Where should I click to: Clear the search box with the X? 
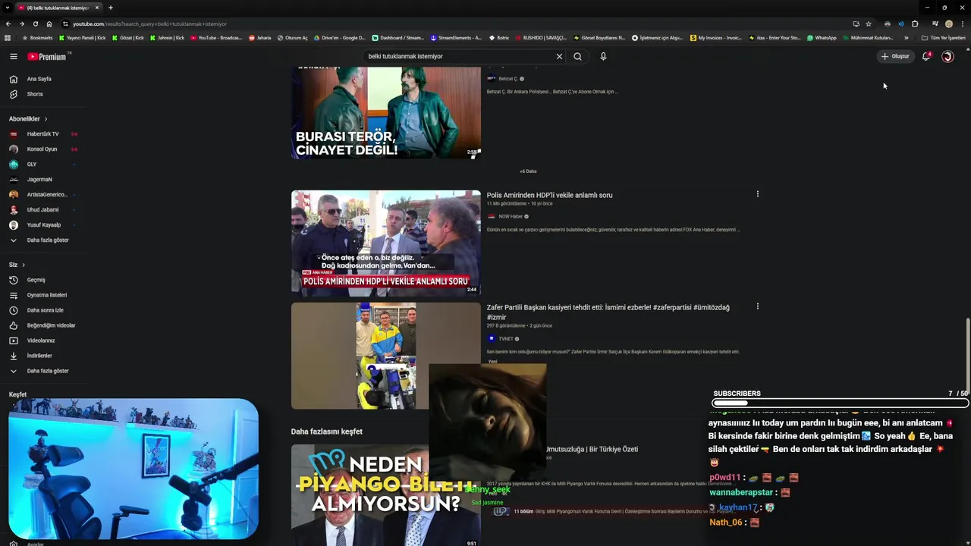tap(559, 56)
